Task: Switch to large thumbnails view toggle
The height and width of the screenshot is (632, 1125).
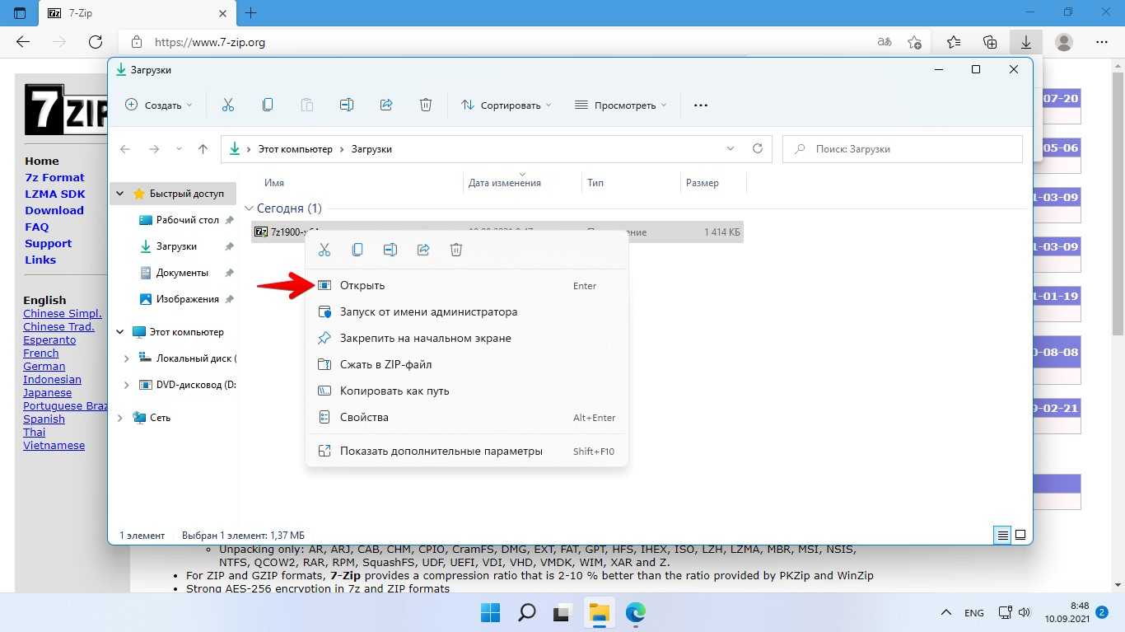Action: (1020, 535)
